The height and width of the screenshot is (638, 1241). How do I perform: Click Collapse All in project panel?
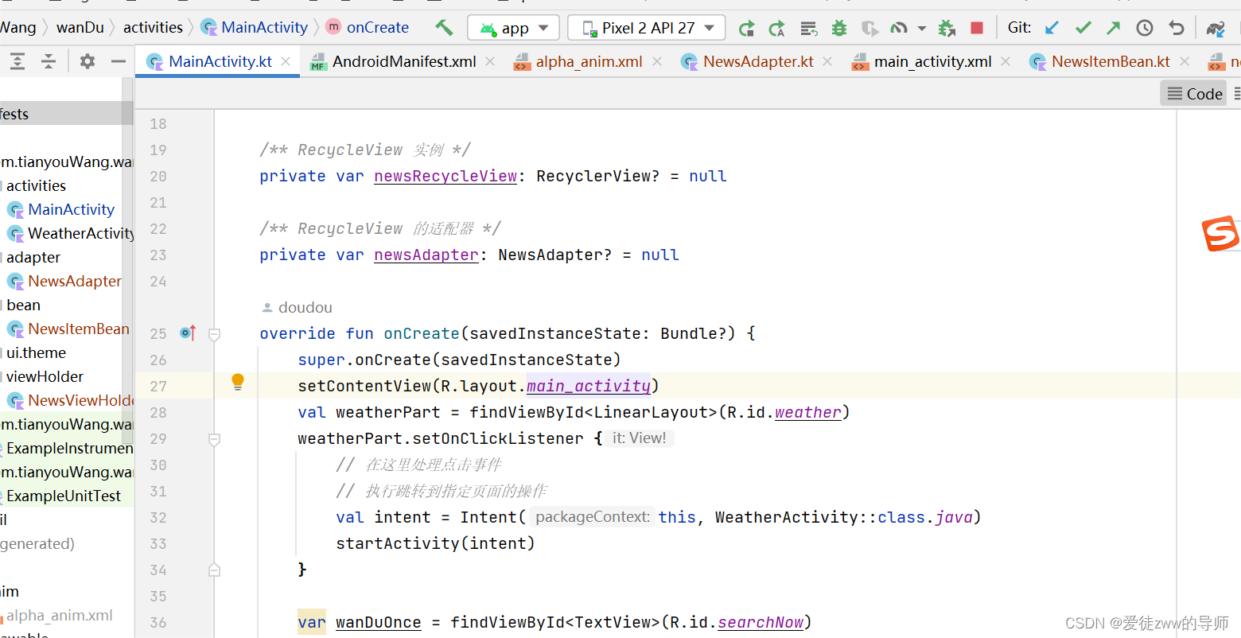point(49,61)
